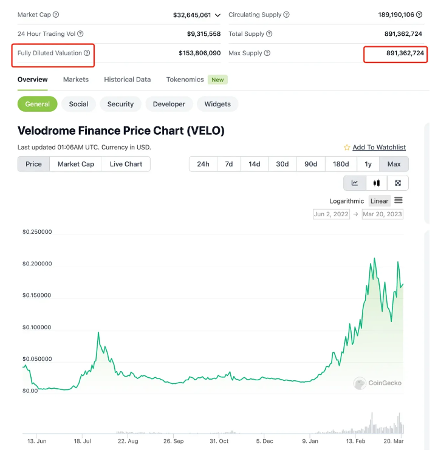Viewport: 438px width, 458px height.
Task: Switch to Live Chart mode
Action: [126, 164]
